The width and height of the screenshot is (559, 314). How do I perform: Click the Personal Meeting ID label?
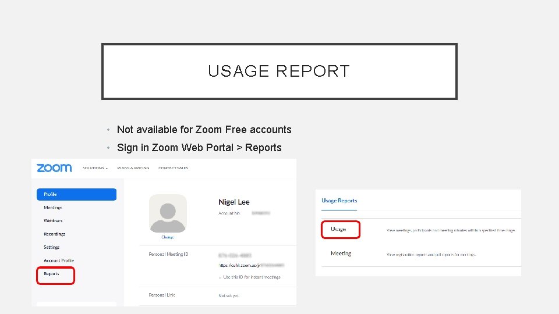point(168,254)
